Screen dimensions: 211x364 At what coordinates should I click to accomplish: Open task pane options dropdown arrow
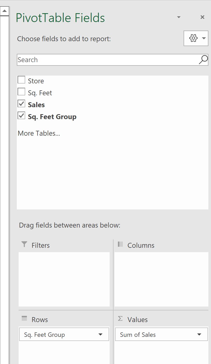179,17
